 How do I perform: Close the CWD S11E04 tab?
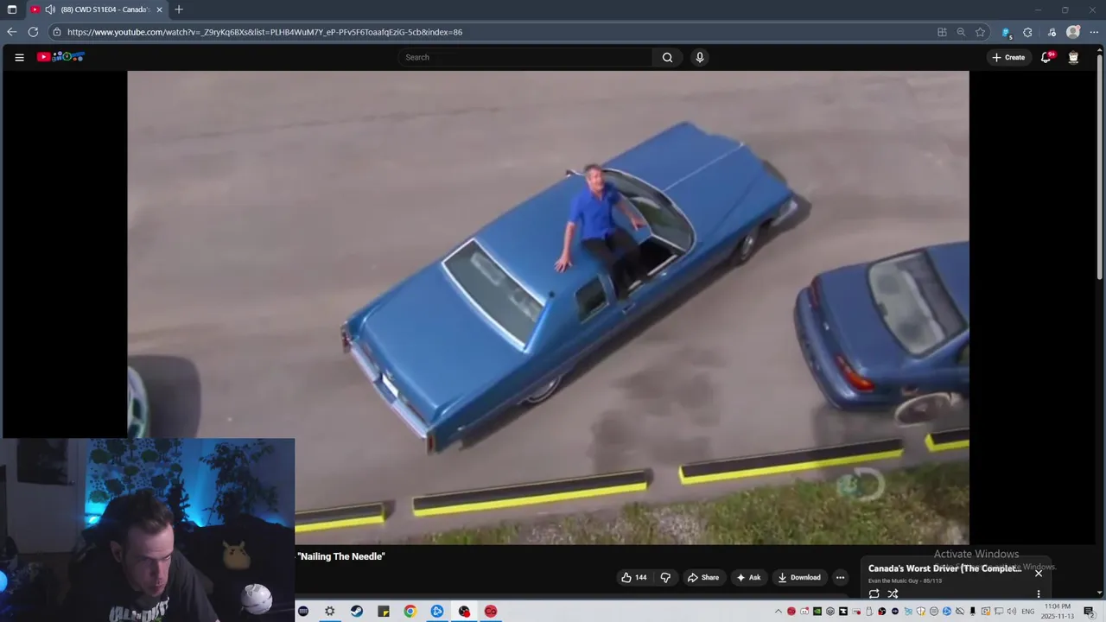point(159,10)
